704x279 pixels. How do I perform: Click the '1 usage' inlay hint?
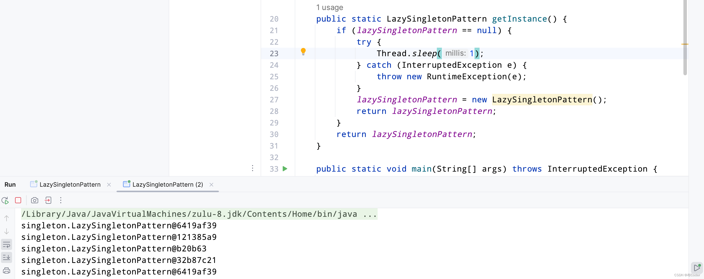click(x=329, y=7)
